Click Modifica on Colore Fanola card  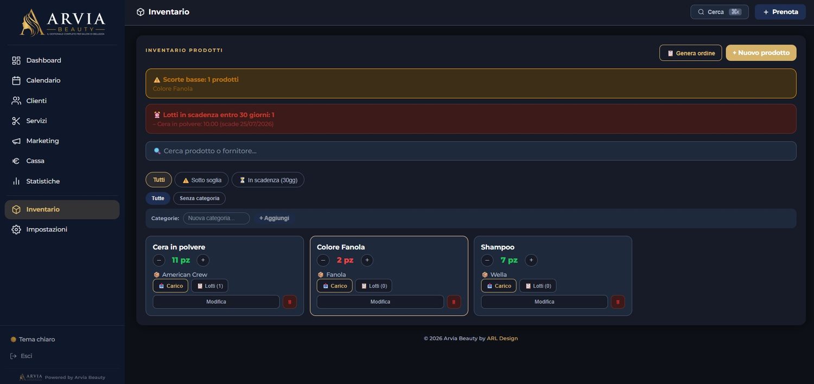(380, 302)
